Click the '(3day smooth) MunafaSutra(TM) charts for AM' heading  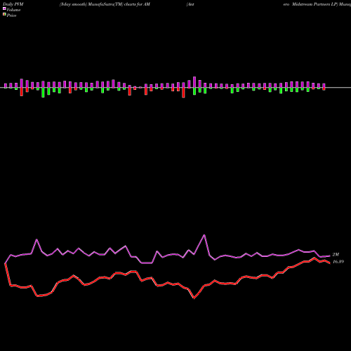pyautogui.click(x=105, y=4)
